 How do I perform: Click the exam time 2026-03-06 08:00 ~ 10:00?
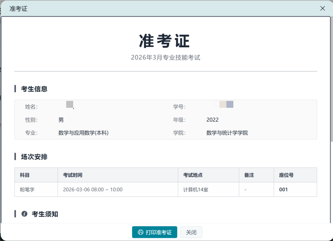tap(93, 190)
